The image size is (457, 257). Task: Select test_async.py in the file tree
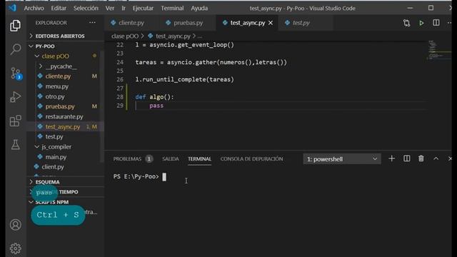coord(63,127)
